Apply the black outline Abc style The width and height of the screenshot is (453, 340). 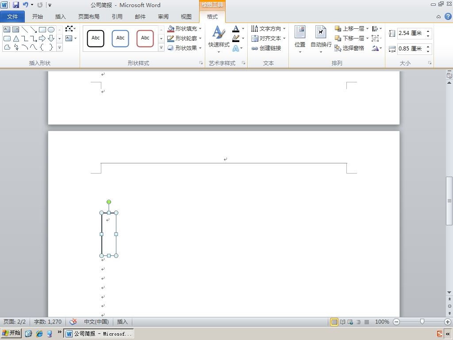(x=96, y=38)
